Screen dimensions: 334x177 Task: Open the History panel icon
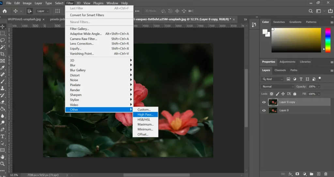point(254,25)
